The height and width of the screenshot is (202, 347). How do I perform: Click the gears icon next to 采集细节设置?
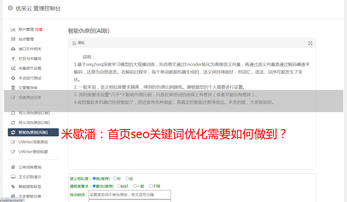point(13,68)
